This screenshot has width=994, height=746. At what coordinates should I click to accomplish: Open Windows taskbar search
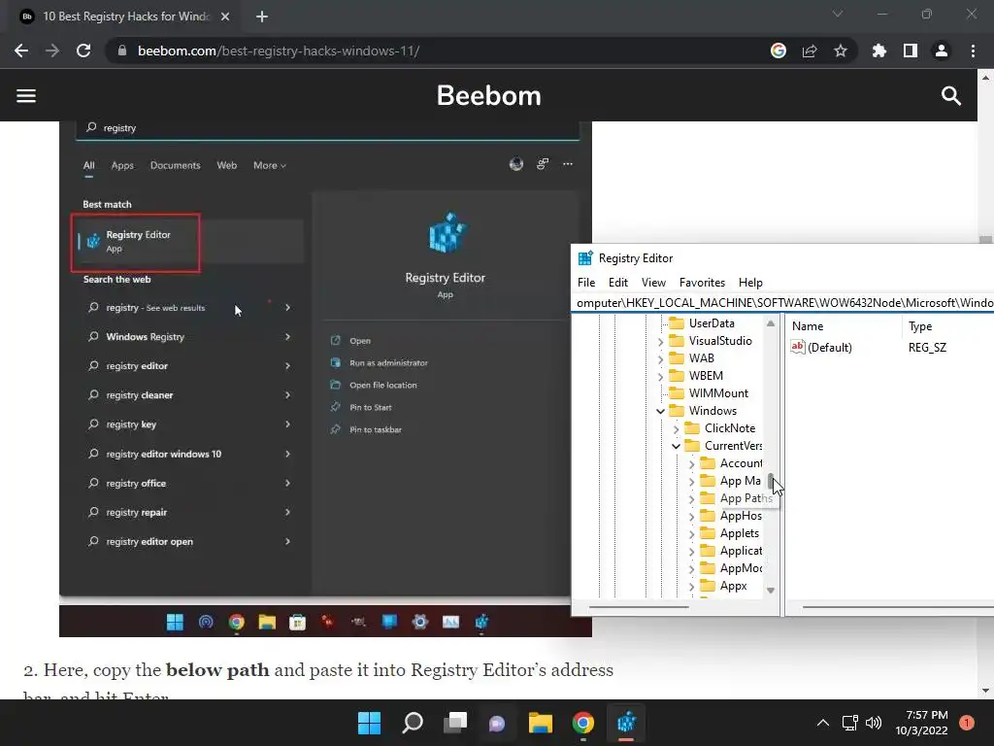pyautogui.click(x=413, y=723)
